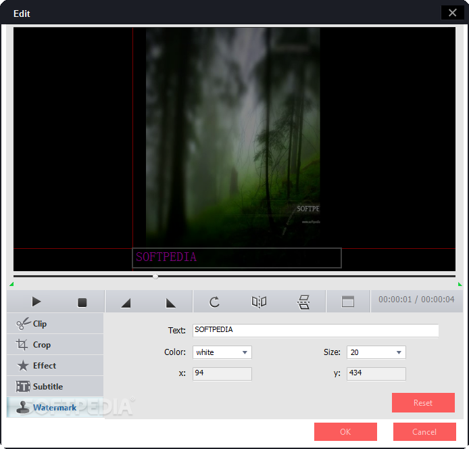Click the 00:00:01 / 00:00:04 time display
This screenshot has height=449, width=469.
(416, 300)
